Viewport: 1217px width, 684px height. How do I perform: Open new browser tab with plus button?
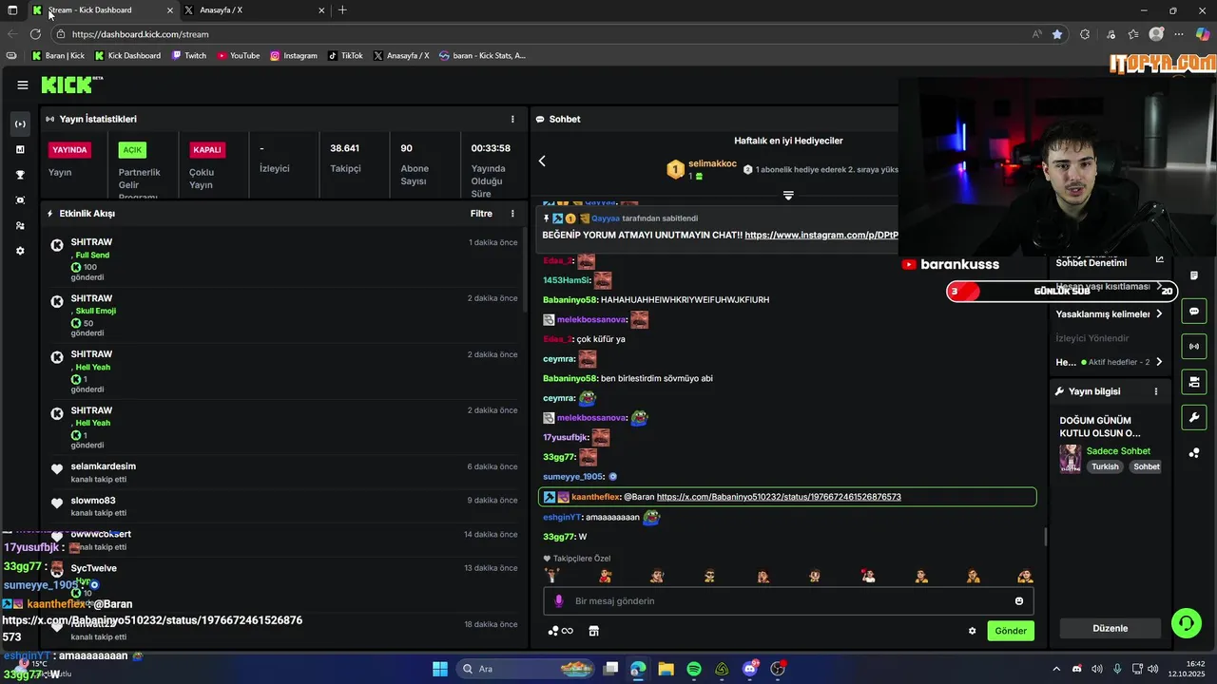[342, 10]
